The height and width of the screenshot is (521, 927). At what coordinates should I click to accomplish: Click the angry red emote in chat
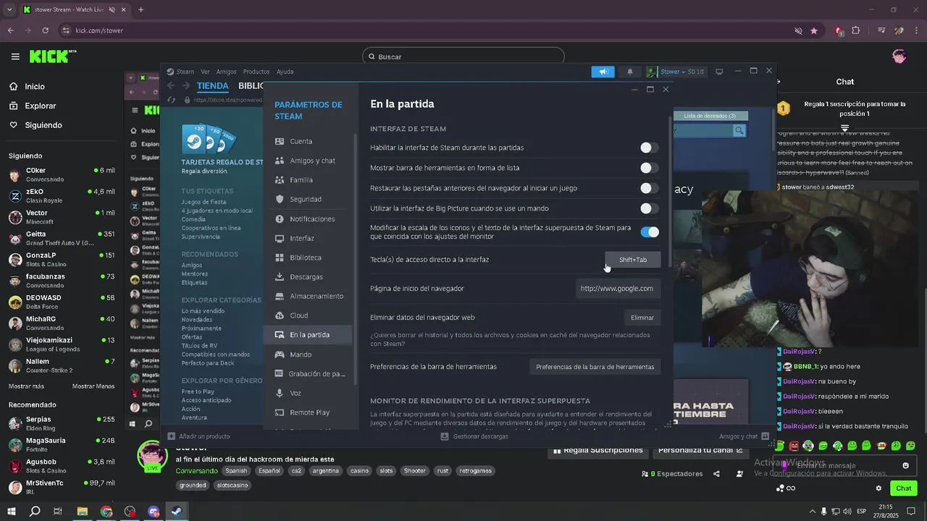794,446
